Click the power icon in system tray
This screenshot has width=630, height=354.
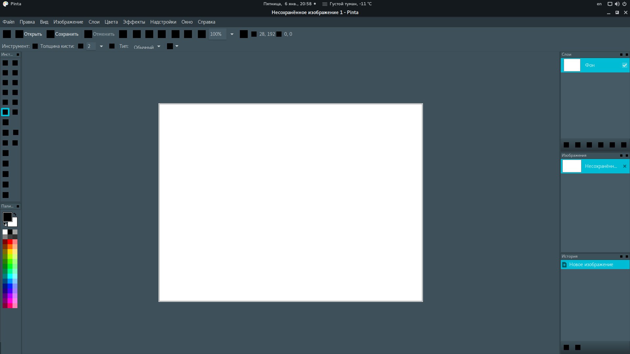(624, 4)
